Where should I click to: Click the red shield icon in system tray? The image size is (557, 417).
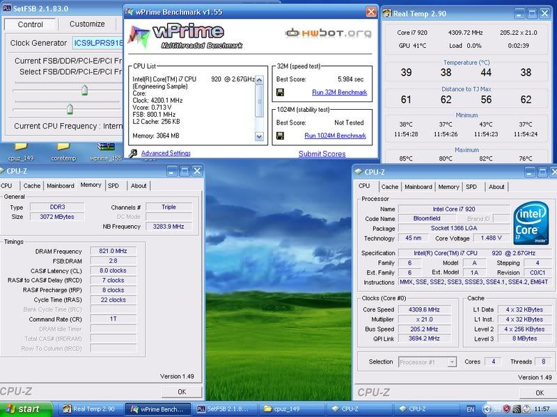507,409
